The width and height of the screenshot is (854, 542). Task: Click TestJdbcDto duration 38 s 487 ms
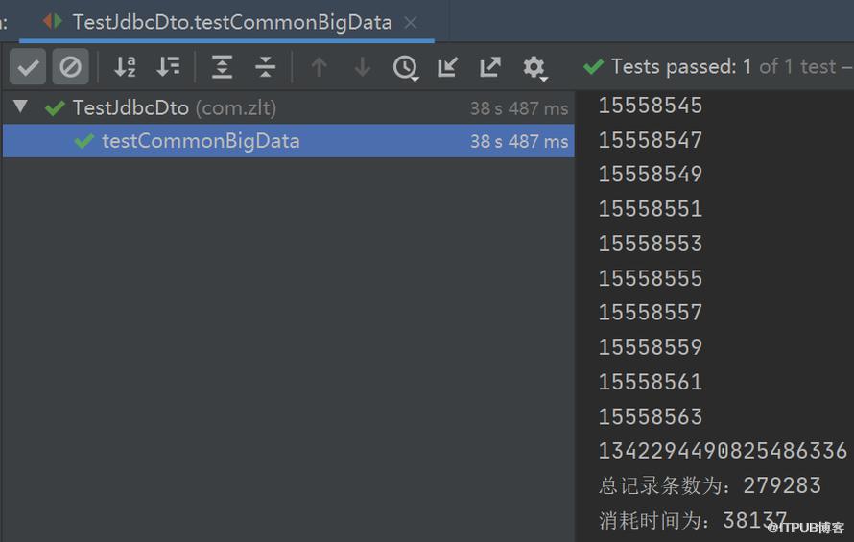[x=519, y=108]
